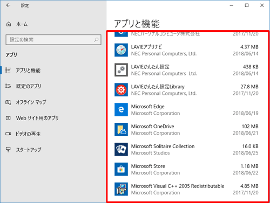This screenshot has height=203, width=270.
Task: Click the 4.37 MB size value
Action: (x=249, y=47)
